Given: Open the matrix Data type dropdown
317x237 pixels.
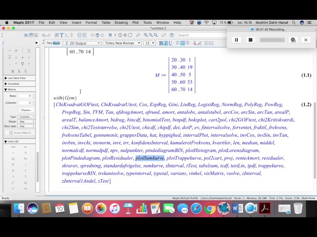Looking at the screenshot, I should tap(26, 126).
